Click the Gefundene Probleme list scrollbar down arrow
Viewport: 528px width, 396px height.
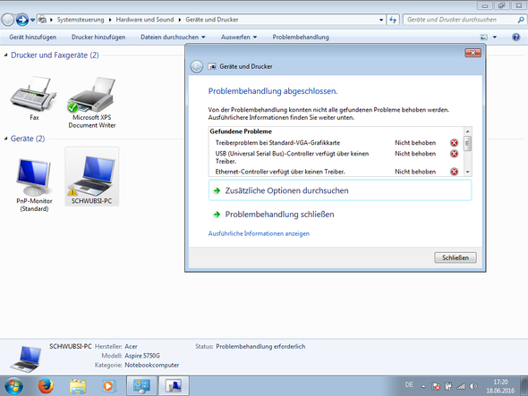(467, 172)
